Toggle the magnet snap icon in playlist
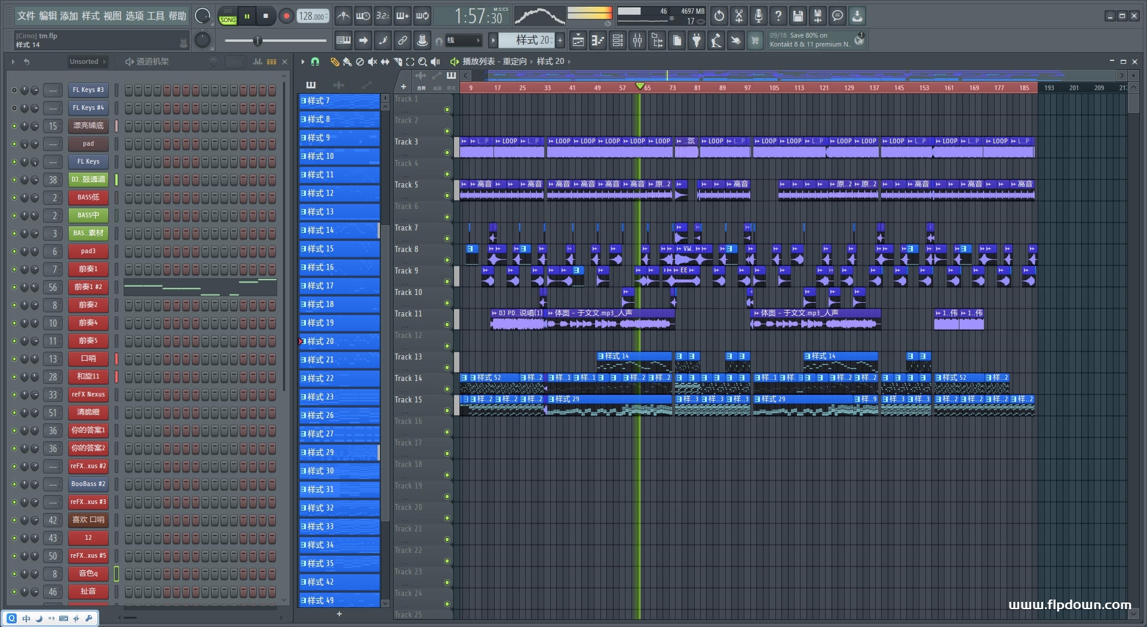The width and height of the screenshot is (1147, 627). coord(315,62)
